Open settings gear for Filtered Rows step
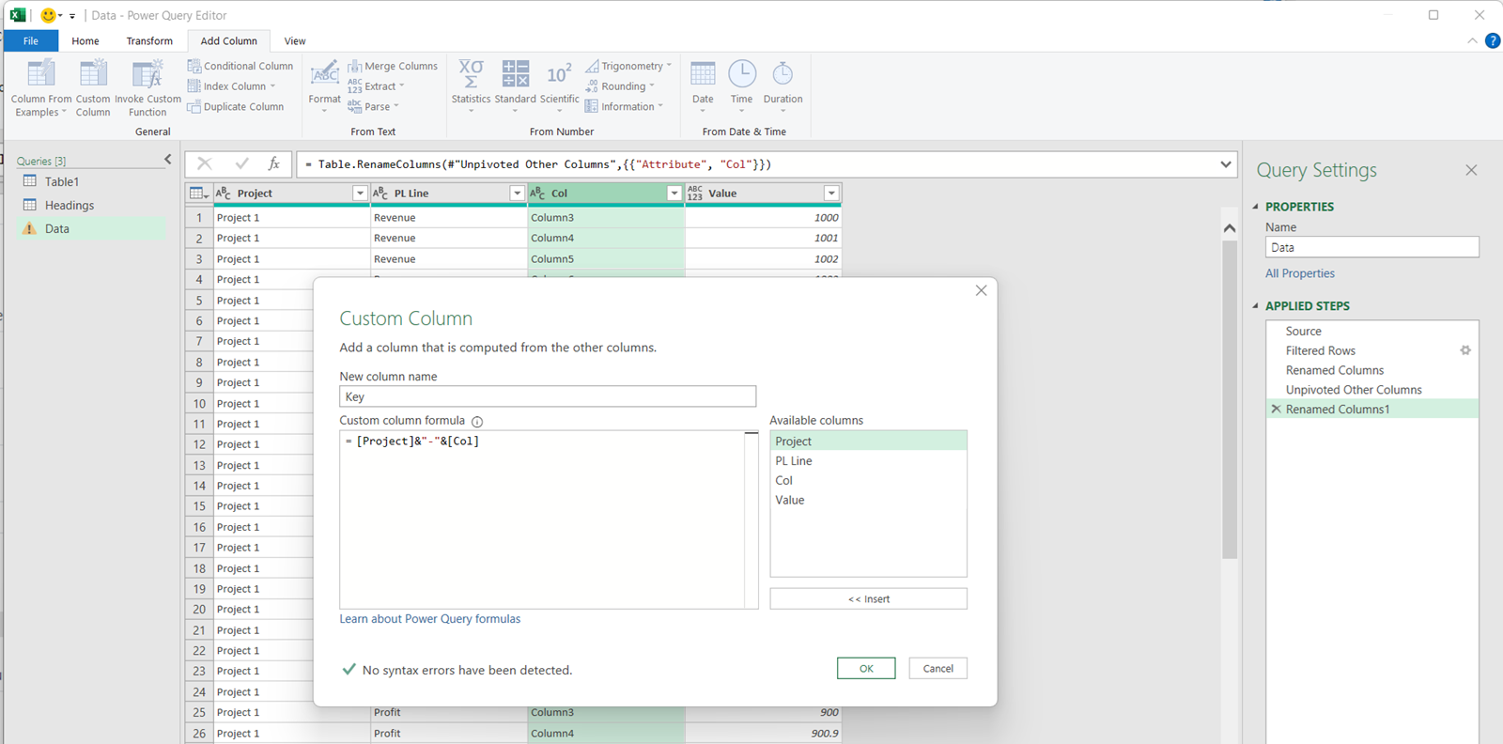 1464,350
